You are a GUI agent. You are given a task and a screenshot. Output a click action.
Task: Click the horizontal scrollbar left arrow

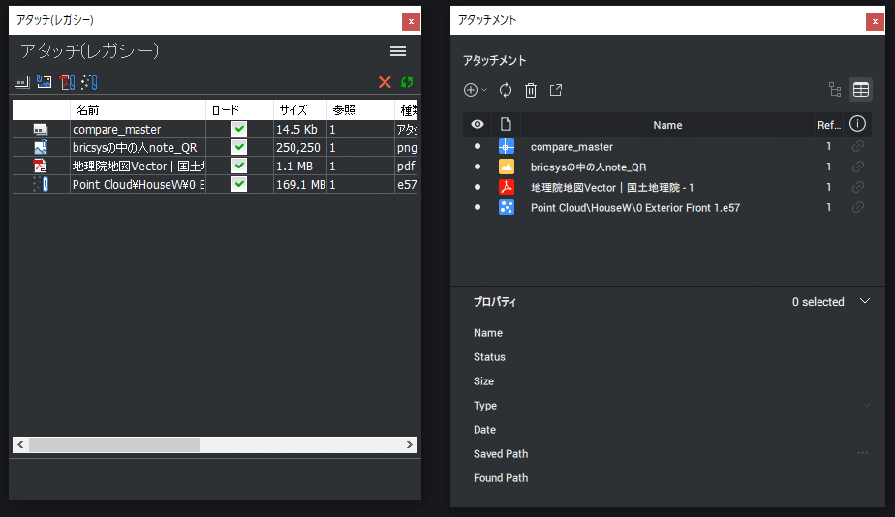coord(20,444)
